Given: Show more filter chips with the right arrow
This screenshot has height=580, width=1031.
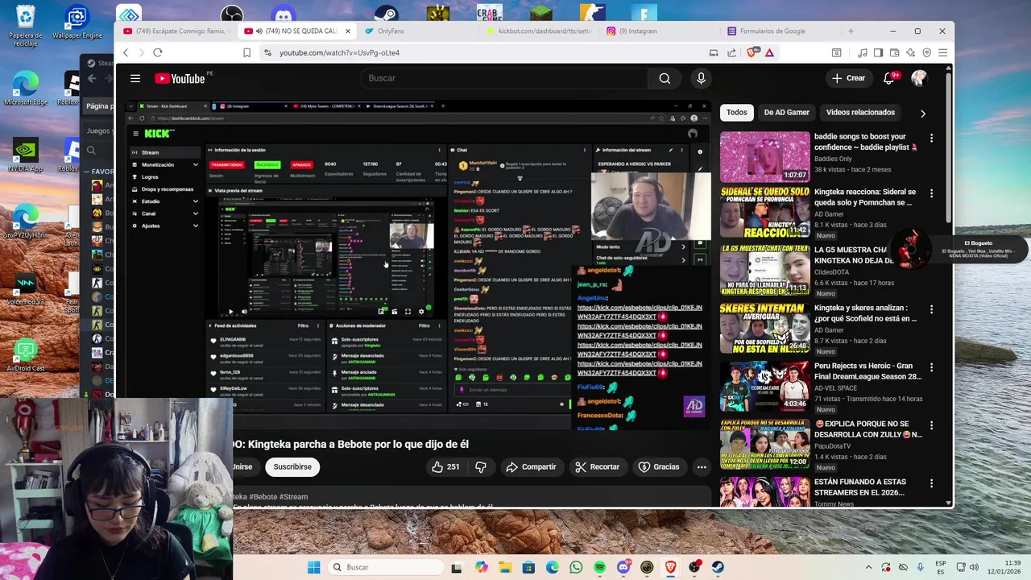Looking at the screenshot, I should pos(923,114).
